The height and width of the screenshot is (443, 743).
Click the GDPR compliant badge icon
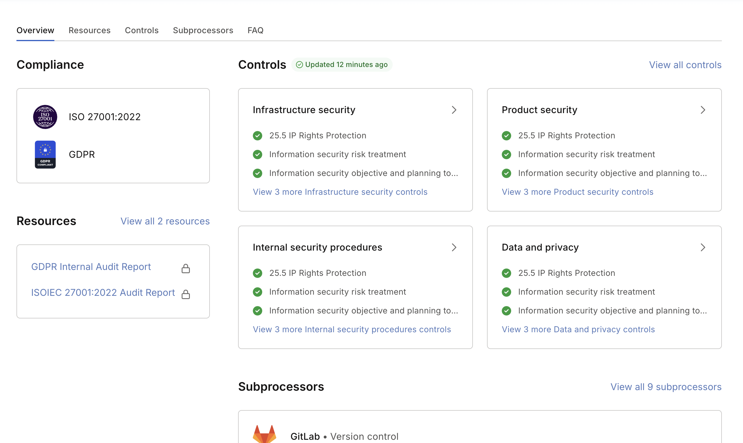coord(45,154)
